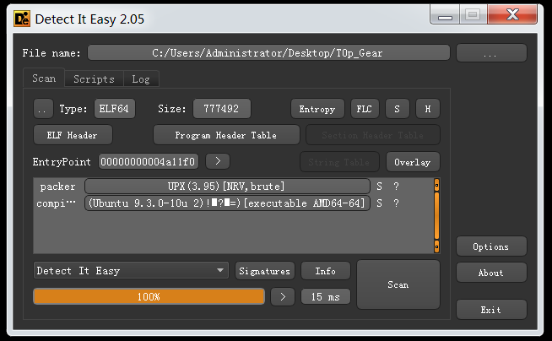Close the Detect It Easy window
Screen dimensions: 552x341
pos(512,15)
